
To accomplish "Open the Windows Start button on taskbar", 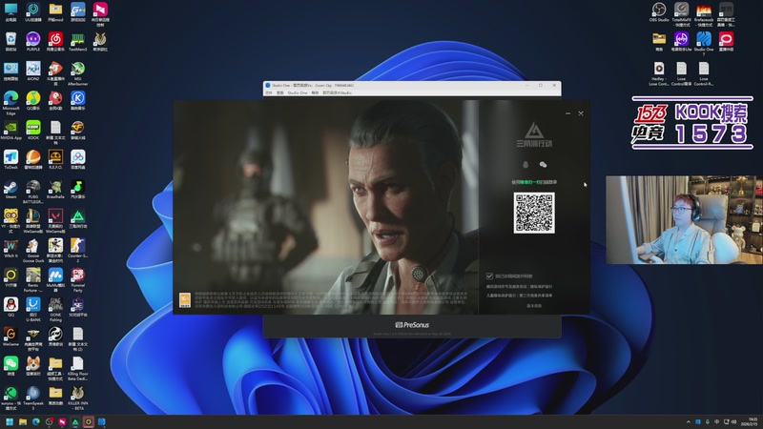I will 10,421.
